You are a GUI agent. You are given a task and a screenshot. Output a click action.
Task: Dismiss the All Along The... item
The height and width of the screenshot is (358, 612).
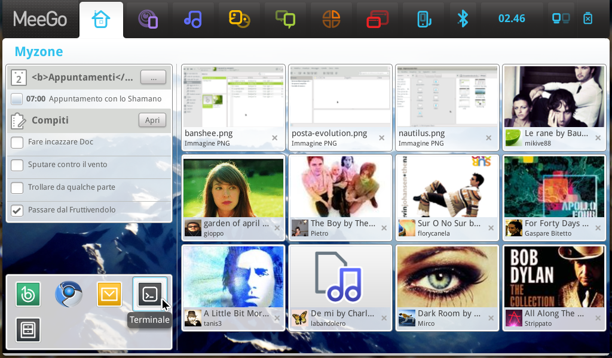tap(598, 318)
